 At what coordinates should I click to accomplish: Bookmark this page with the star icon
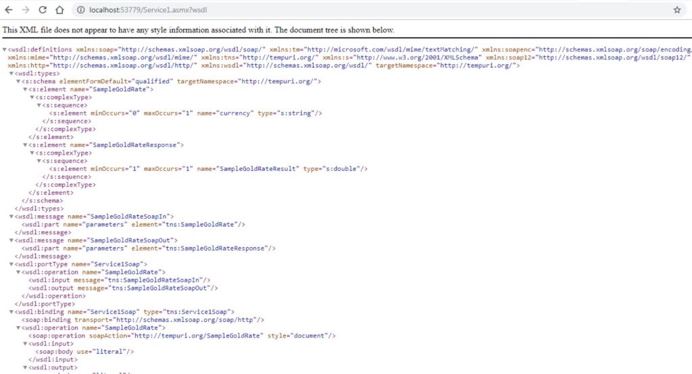677,9
